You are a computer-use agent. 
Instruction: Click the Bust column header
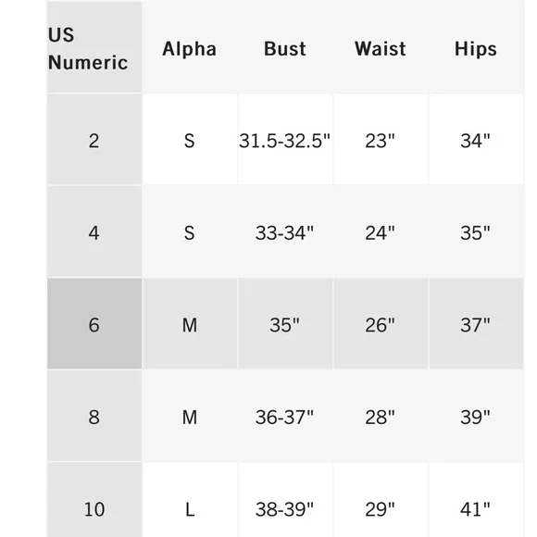[285, 49]
